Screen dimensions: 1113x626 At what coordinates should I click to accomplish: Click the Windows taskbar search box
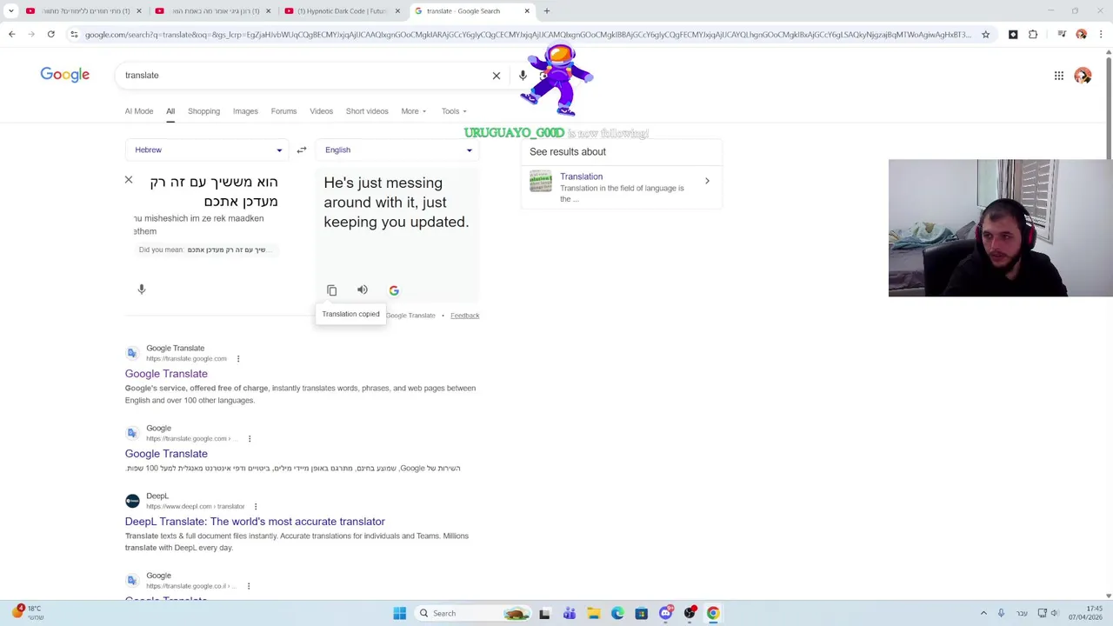coord(474,613)
